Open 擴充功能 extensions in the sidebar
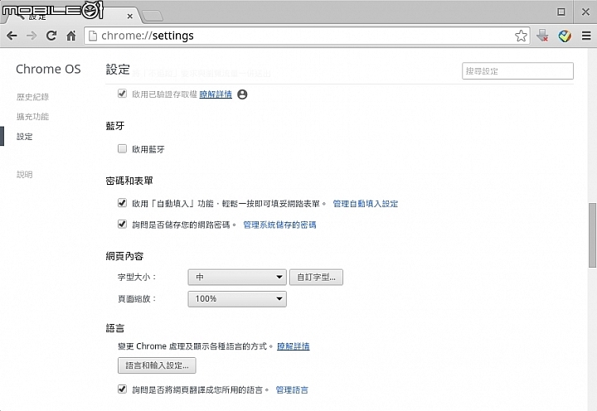Screen dimensions: 597x411 [x=32, y=117]
